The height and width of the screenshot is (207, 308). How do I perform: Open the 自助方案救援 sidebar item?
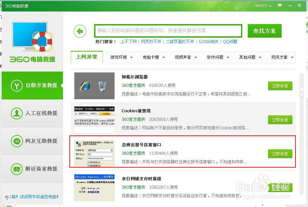point(32,86)
